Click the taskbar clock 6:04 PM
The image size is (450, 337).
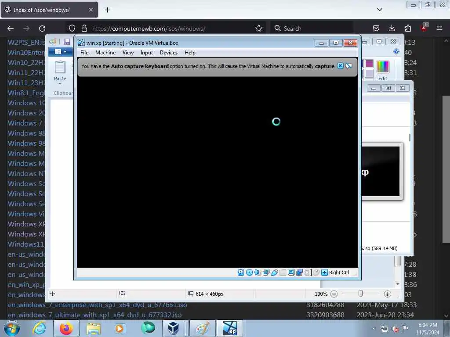428,325
